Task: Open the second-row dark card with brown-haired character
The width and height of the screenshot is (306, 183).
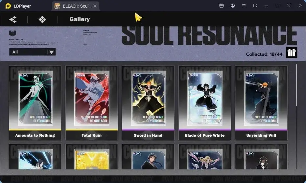Action: (261, 157)
